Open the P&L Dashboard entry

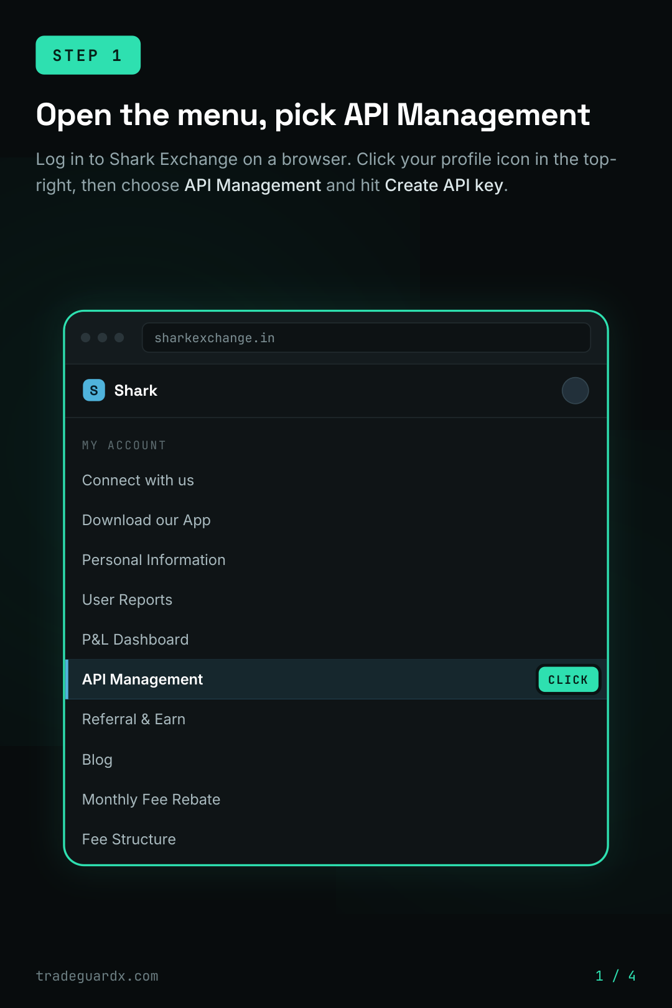click(x=336, y=640)
